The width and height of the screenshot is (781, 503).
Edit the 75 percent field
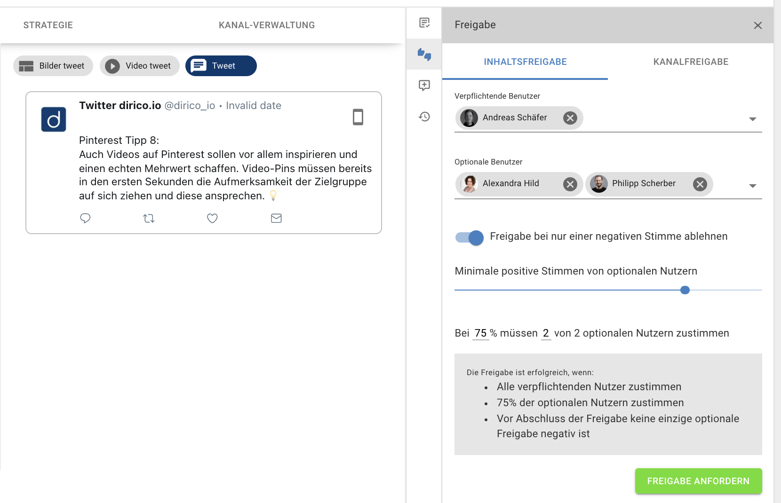click(x=480, y=333)
